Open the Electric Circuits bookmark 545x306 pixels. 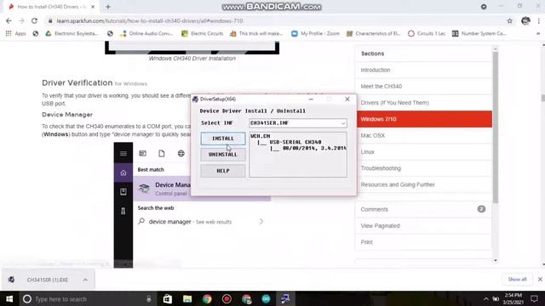coord(202,34)
